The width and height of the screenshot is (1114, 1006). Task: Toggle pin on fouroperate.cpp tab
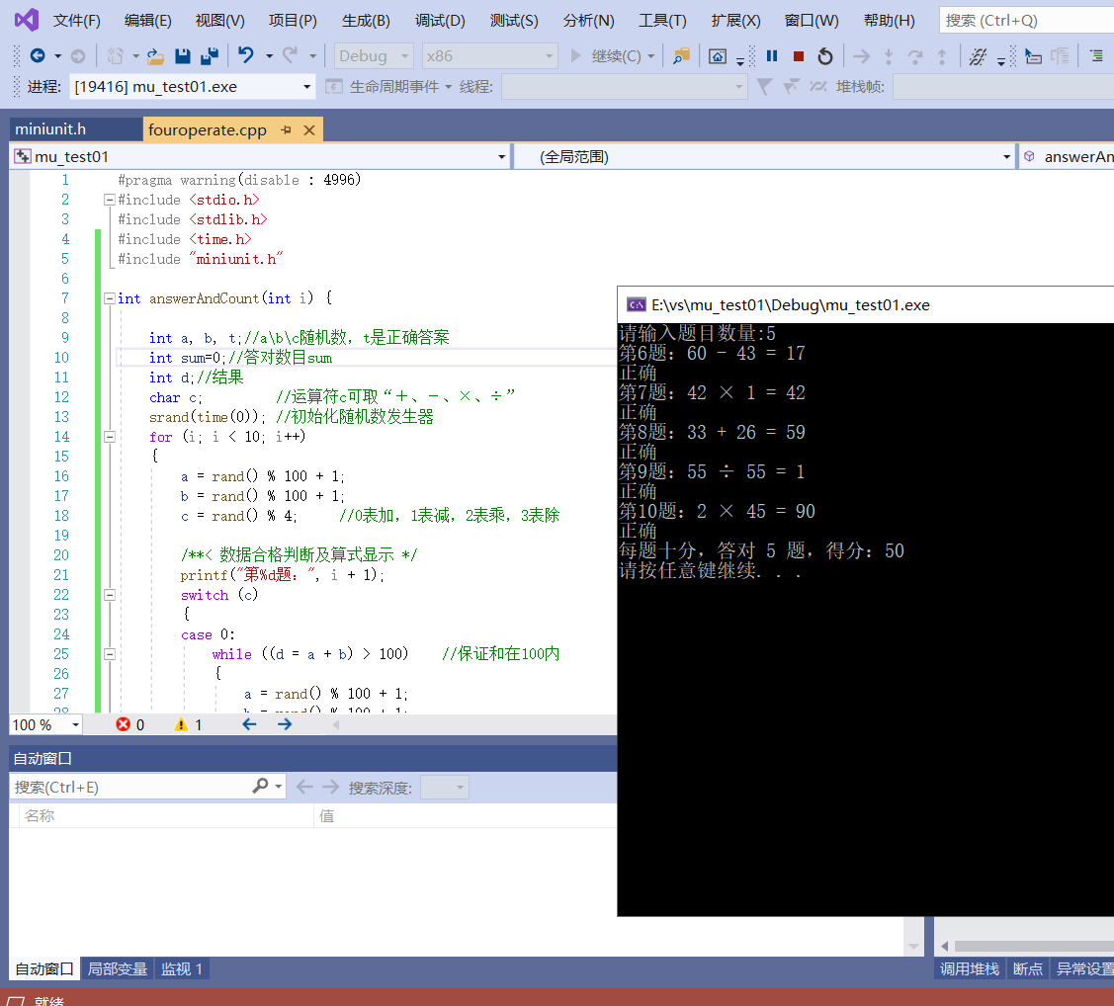pos(286,129)
